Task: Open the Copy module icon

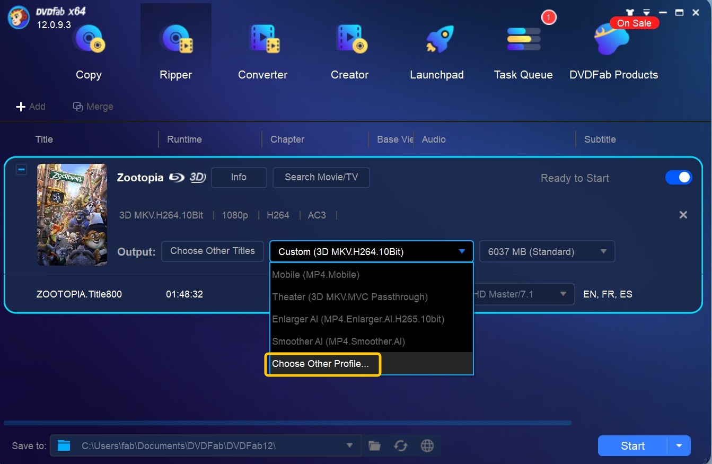Action: pyautogui.click(x=89, y=40)
